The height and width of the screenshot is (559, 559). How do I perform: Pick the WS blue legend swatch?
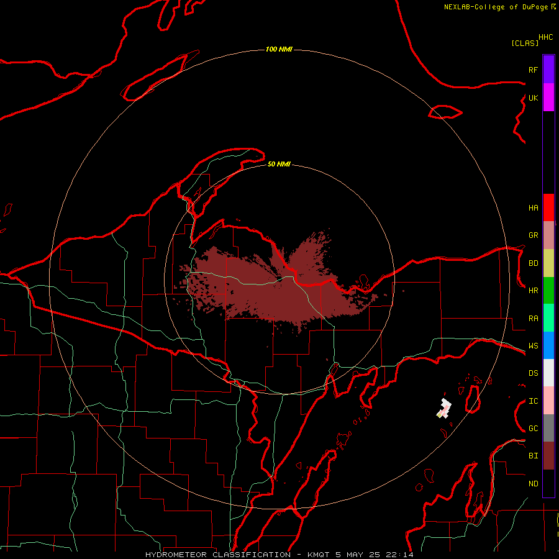point(548,345)
